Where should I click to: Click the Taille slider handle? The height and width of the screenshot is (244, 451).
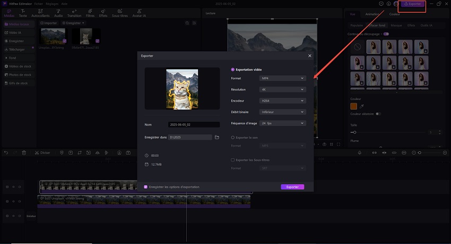click(354, 132)
